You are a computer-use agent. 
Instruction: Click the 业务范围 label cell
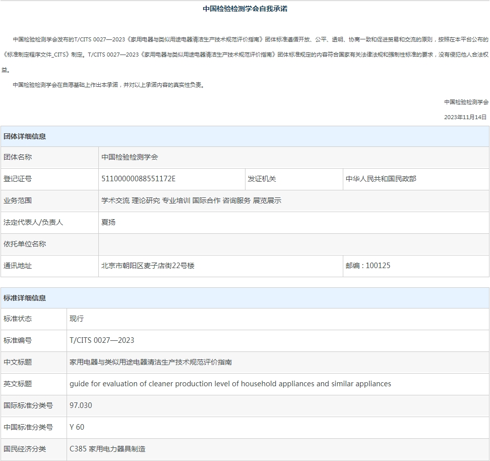[49, 200]
